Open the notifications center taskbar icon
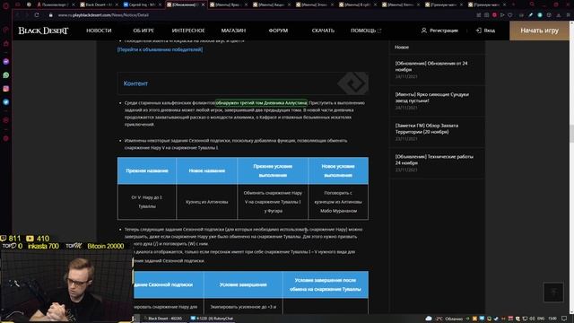 [564, 319]
